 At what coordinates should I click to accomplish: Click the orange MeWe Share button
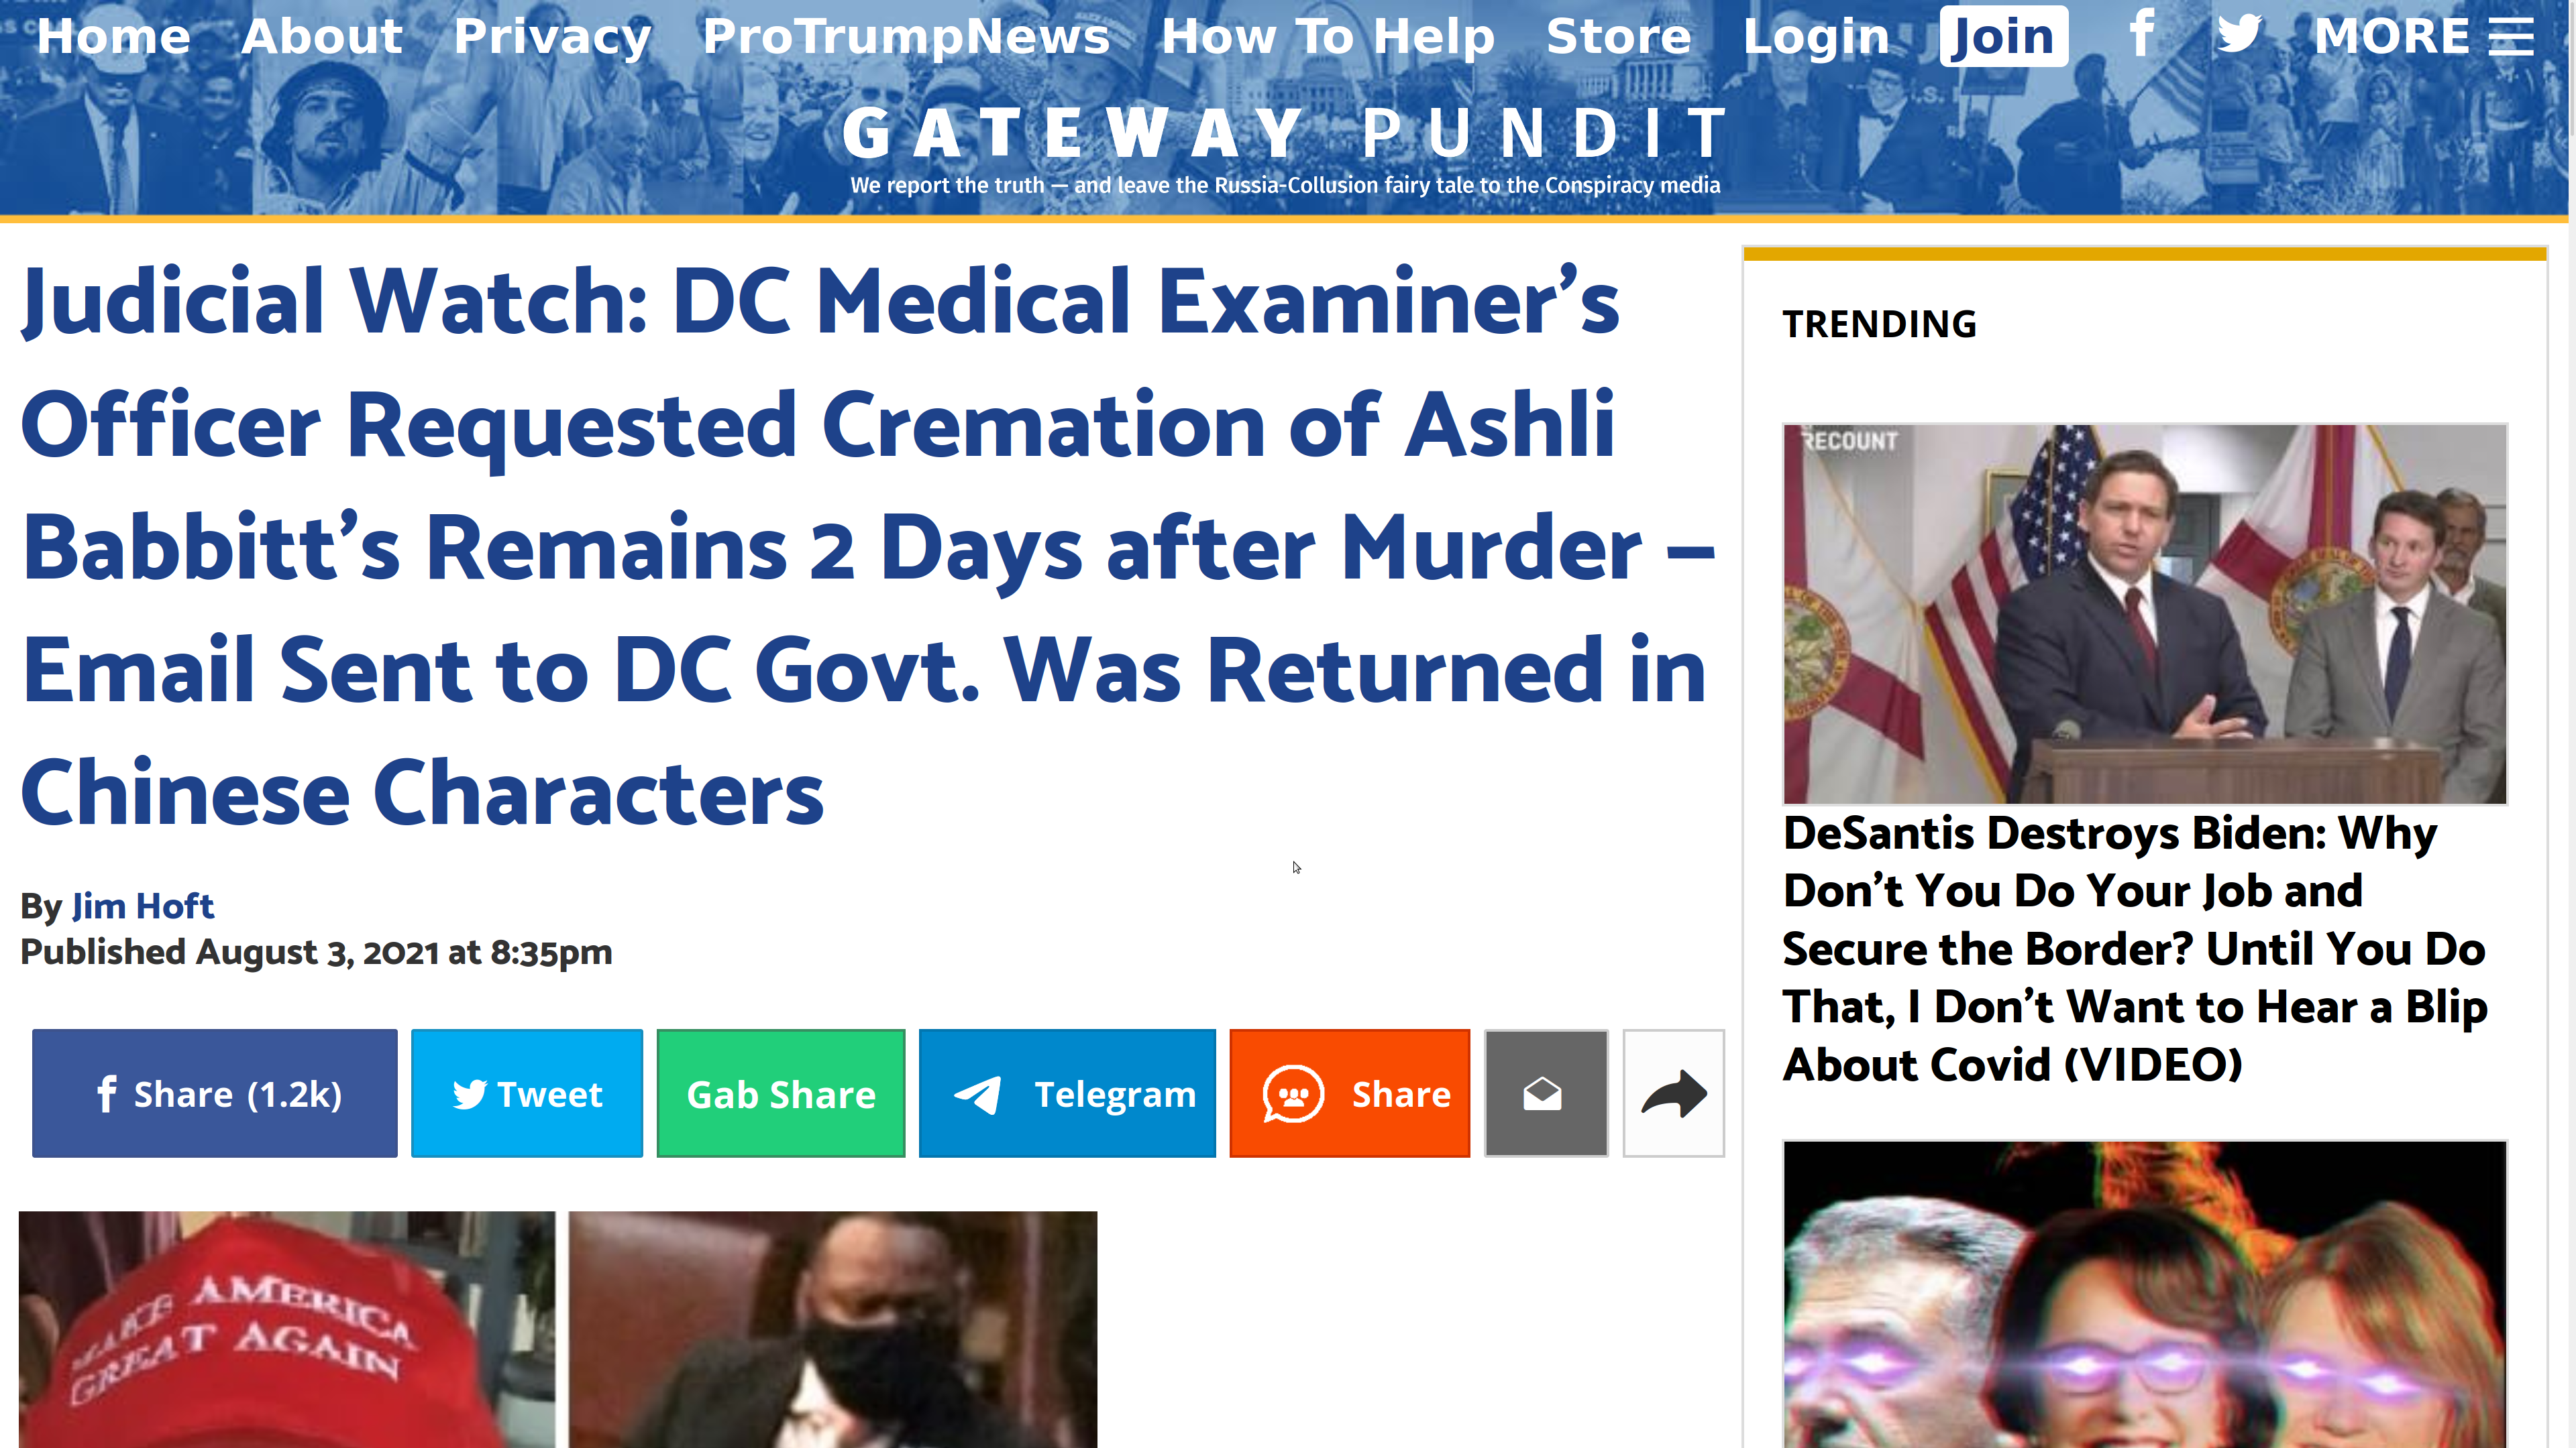(x=1350, y=1093)
